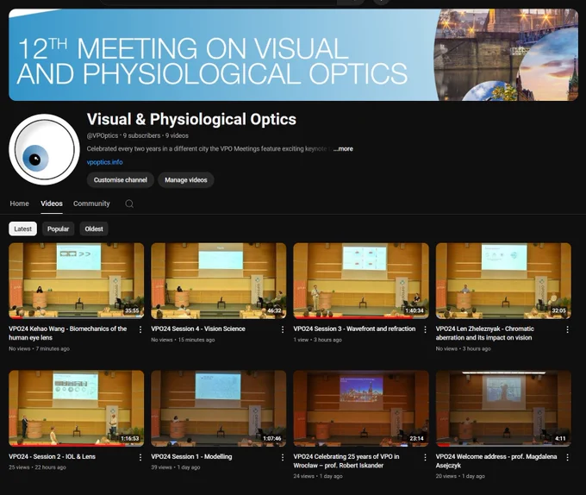This screenshot has height=495, width=586.
Task: Click title 'VPO24 Session 1 - Modelling'
Action: pos(191,457)
